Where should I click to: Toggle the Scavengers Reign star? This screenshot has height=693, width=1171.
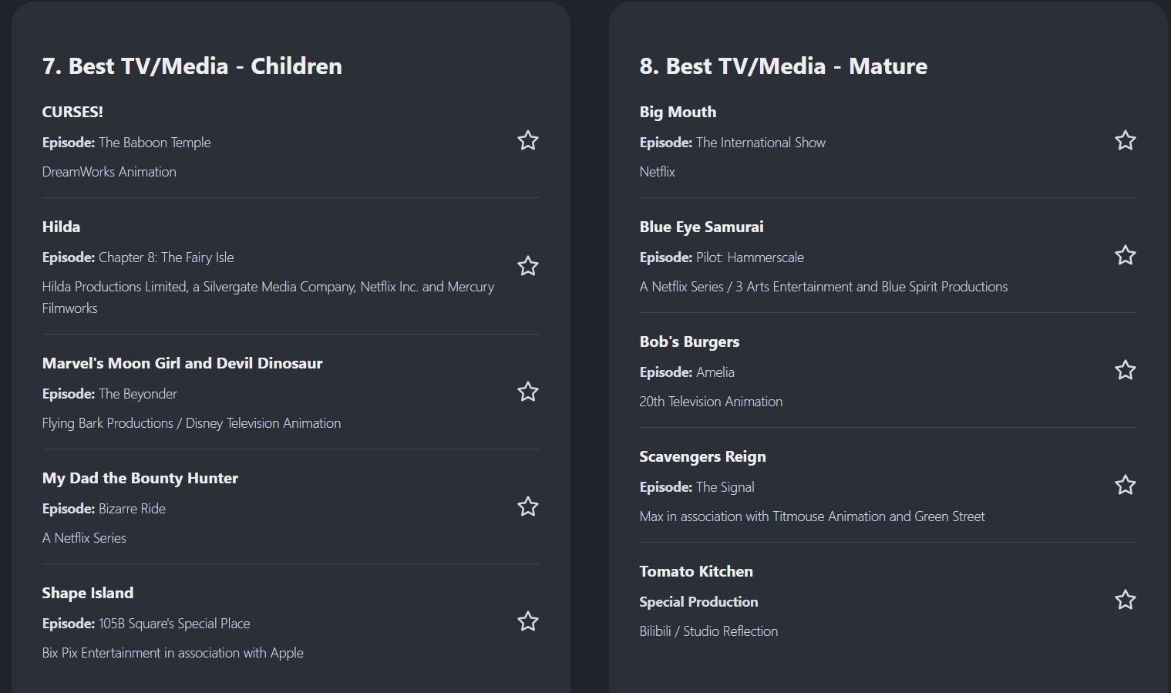click(x=1125, y=485)
